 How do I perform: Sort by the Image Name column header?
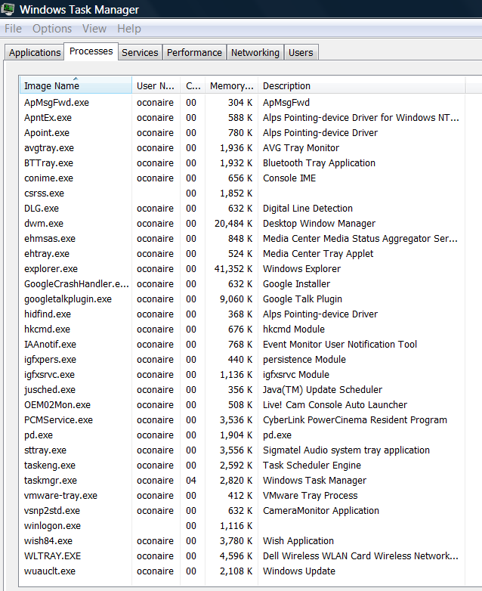pyautogui.click(x=76, y=85)
